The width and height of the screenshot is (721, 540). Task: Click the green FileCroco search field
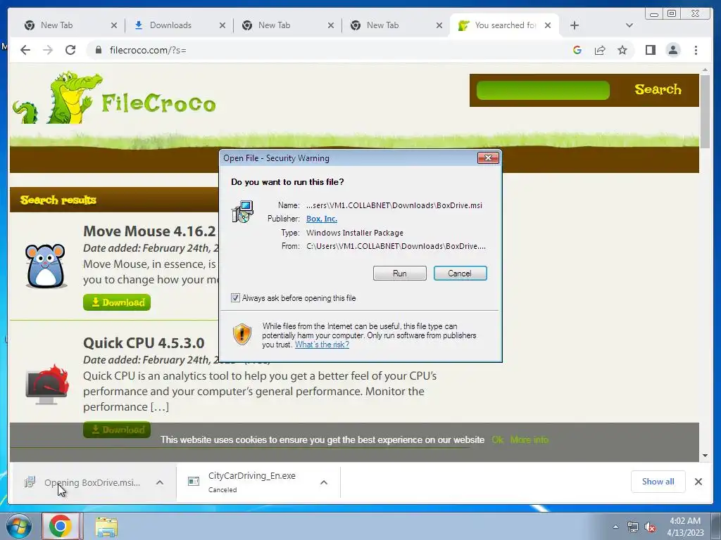point(543,90)
